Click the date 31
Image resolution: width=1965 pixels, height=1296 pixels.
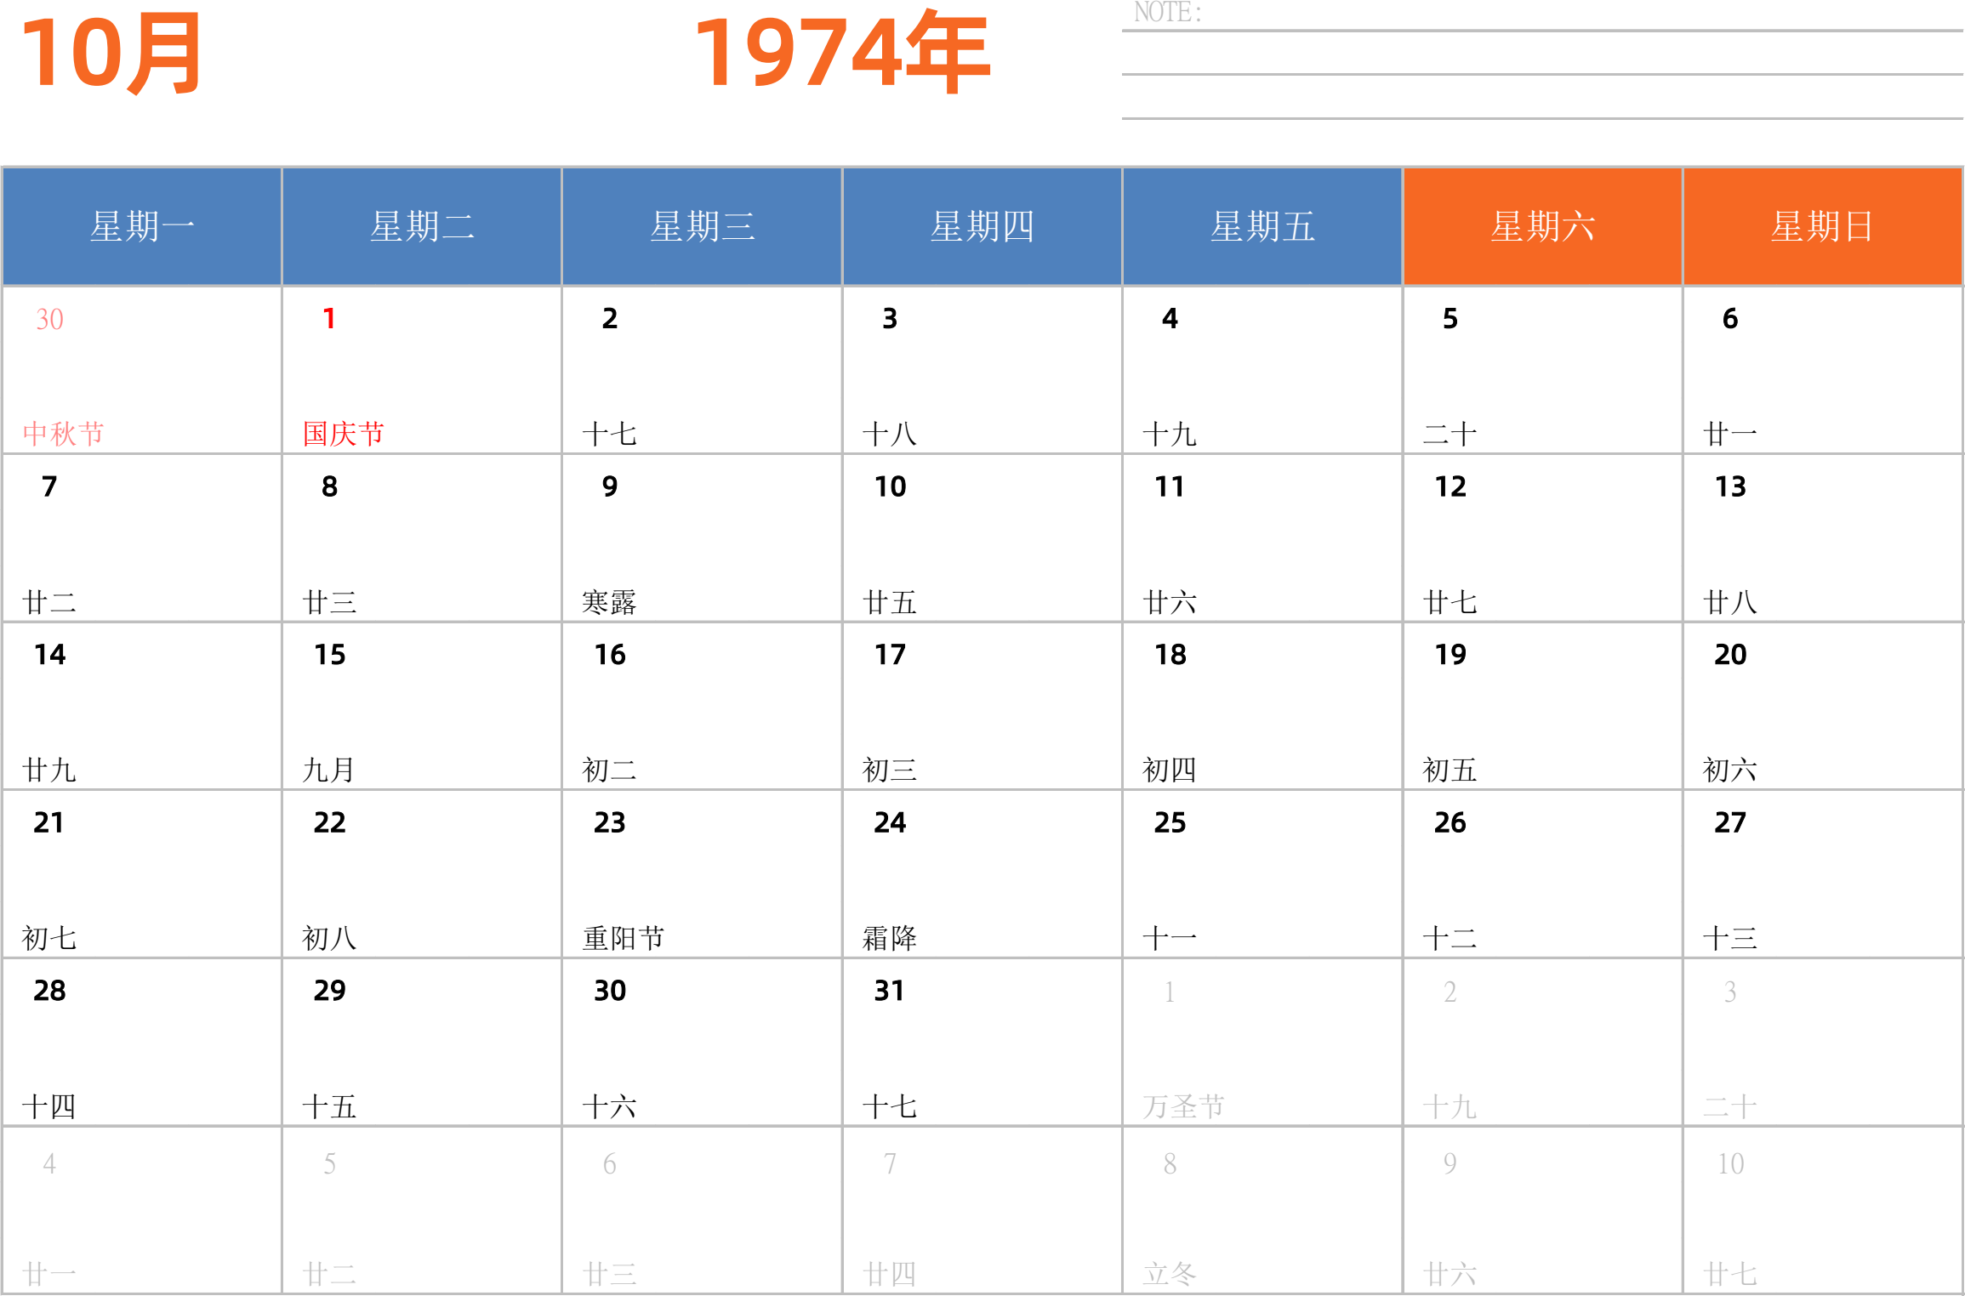pyautogui.click(x=890, y=990)
